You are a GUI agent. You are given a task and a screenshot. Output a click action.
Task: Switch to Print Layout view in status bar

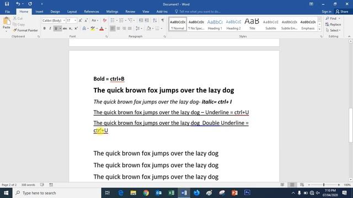tap(292, 185)
